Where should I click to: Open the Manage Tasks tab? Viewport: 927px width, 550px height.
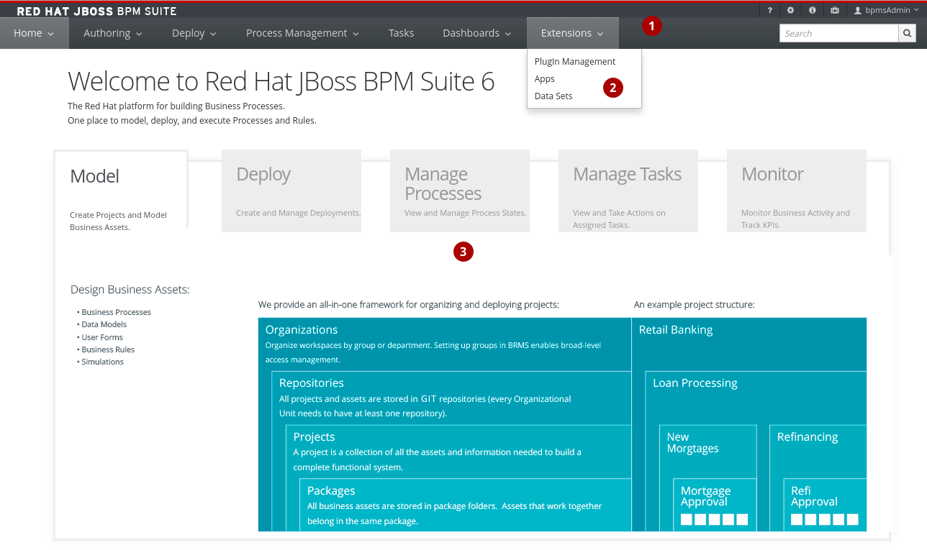(628, 191)
